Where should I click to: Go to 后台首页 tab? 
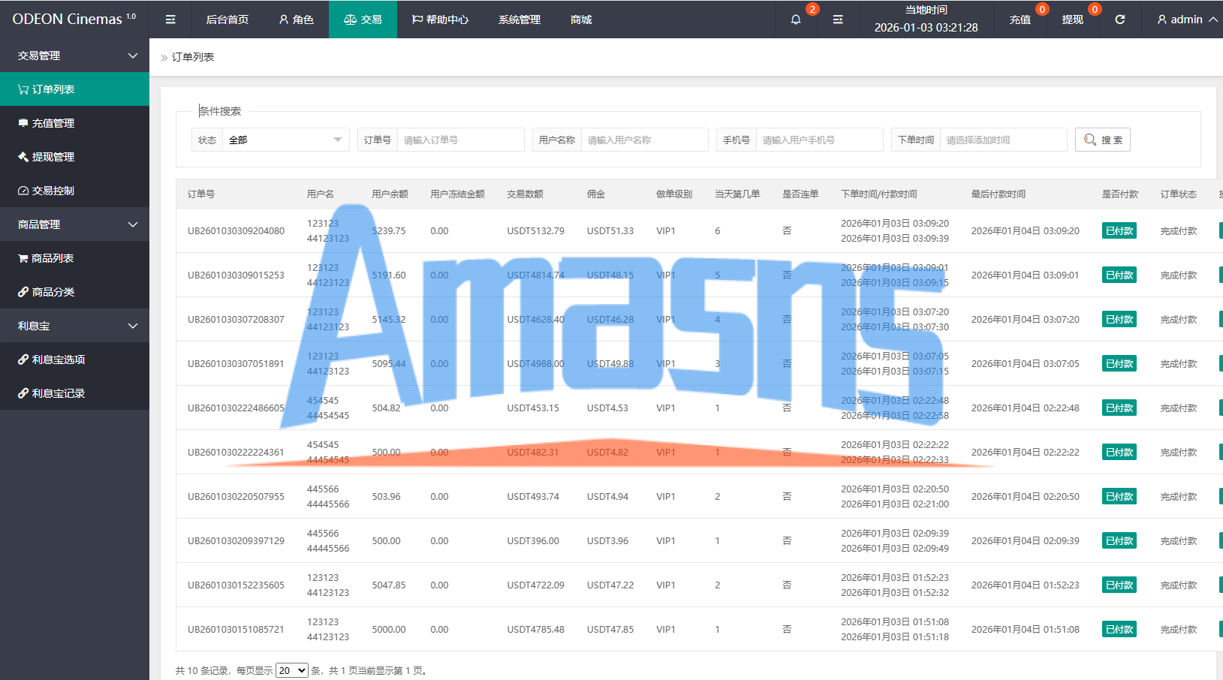point(227,20)
